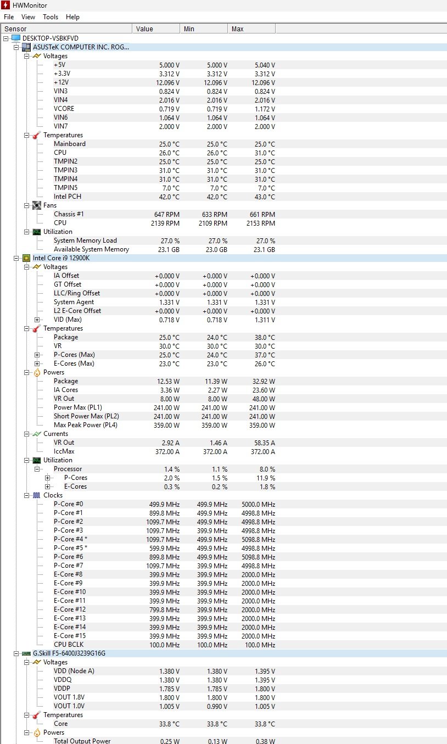Viewport: 447px width, 744px height.
Task: Open the File menu
Action: tap(9, 17)
